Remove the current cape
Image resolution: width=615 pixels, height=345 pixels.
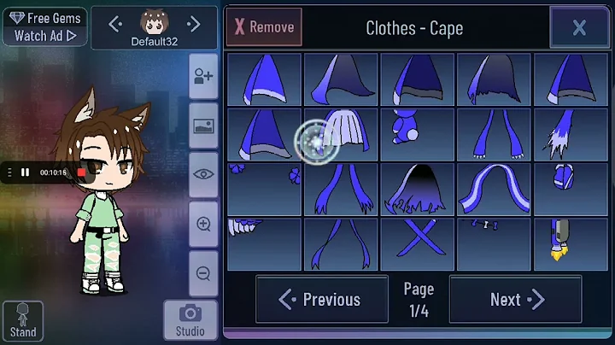coord(264,27)
